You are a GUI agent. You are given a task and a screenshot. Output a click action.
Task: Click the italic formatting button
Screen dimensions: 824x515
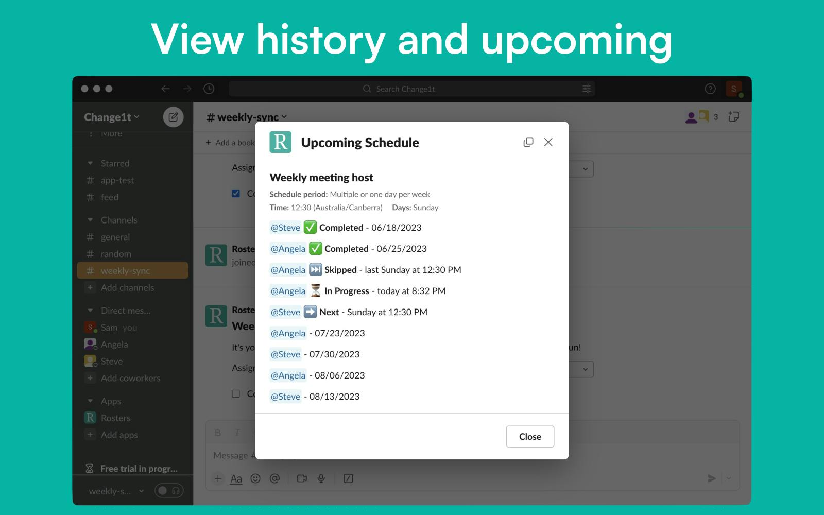point(237,433)
